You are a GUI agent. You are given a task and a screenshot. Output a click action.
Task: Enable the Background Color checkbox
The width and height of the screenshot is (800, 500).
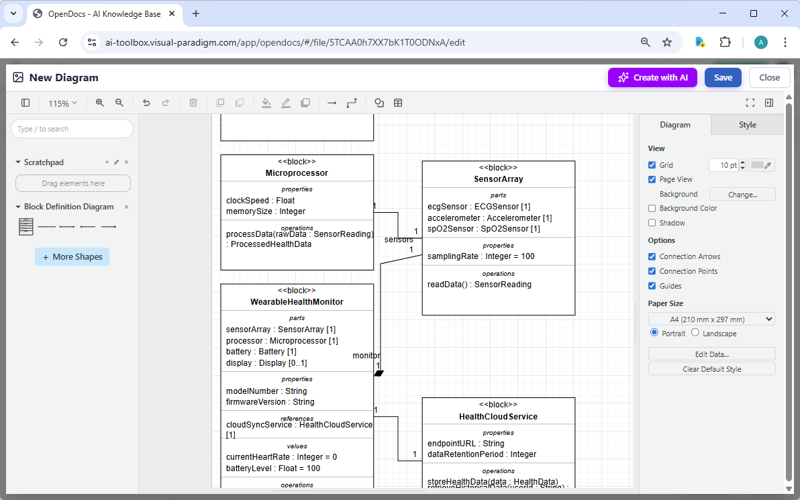[652, 208]
